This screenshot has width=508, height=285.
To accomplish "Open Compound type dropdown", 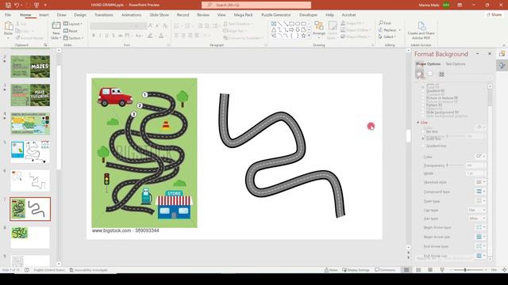I will pos(481,192).
